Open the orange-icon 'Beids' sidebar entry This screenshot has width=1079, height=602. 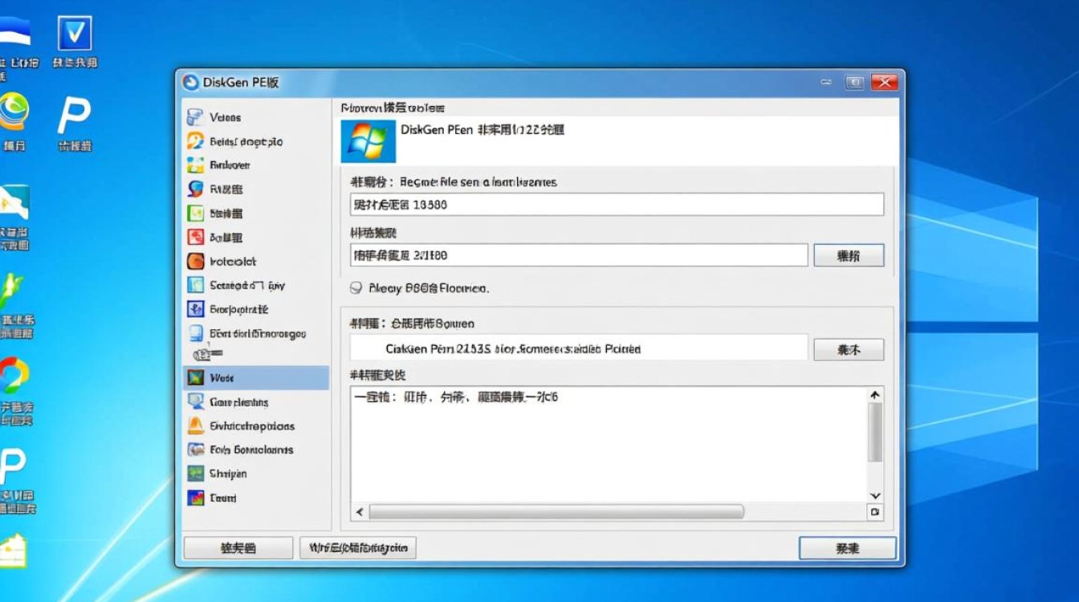click(x=256, y=141)
